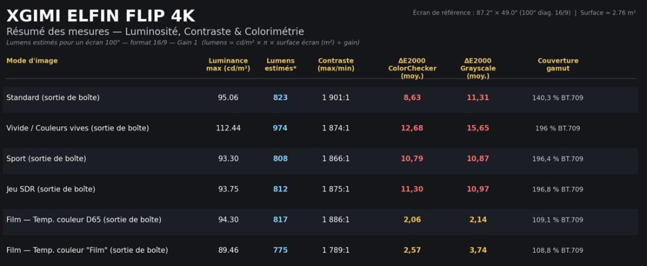This screenshot has width=647, height=266.
Task: Select the ΔE2000 Grayscale column header
Action: [x=478, y=68]
